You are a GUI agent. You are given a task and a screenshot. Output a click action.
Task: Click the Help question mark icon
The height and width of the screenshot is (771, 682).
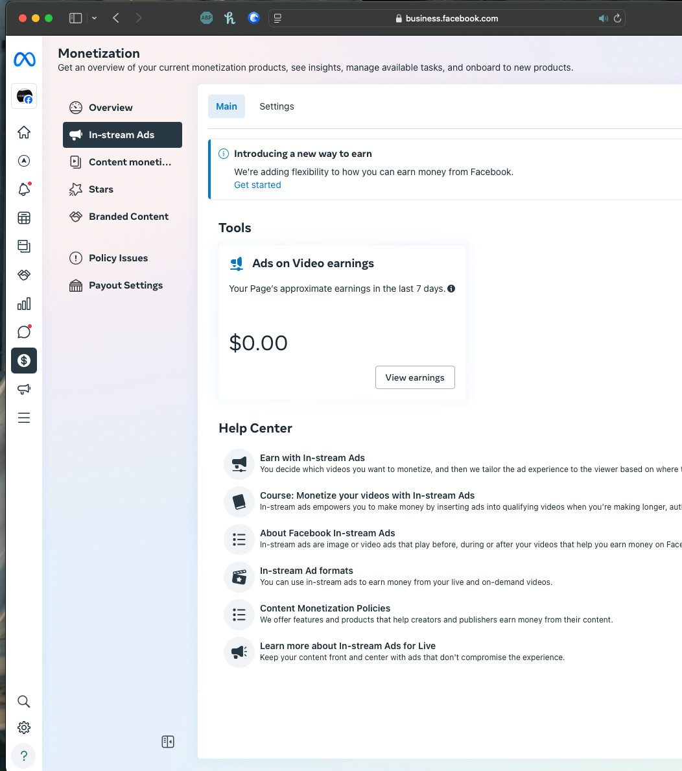click(24, 755)
